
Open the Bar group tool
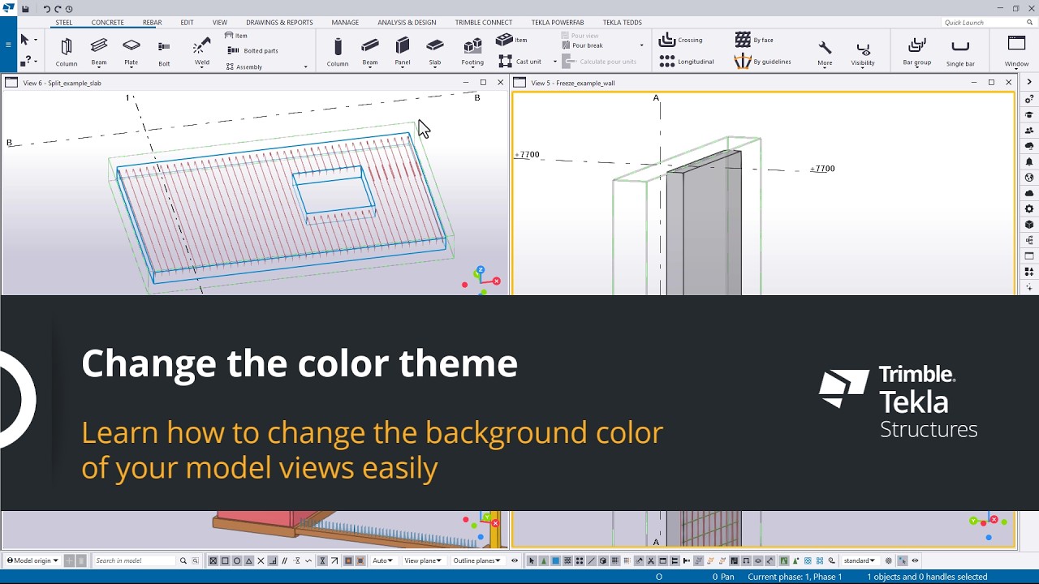click(x=917, y=52)
